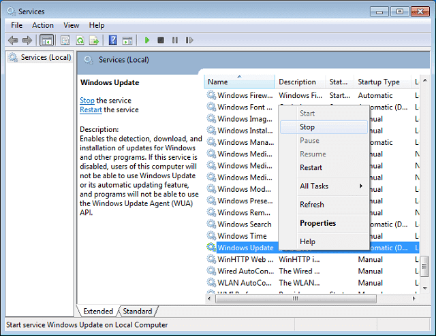The height and width of the screenshot is (336, 436).
Task: Click the Show/Hide Console Tree icon
Action: point(47,40)
